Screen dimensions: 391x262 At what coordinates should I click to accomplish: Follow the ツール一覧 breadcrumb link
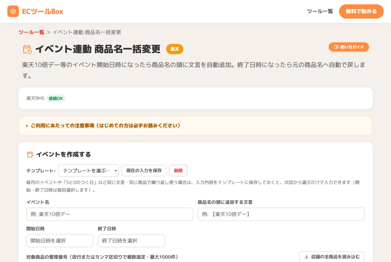31,32
